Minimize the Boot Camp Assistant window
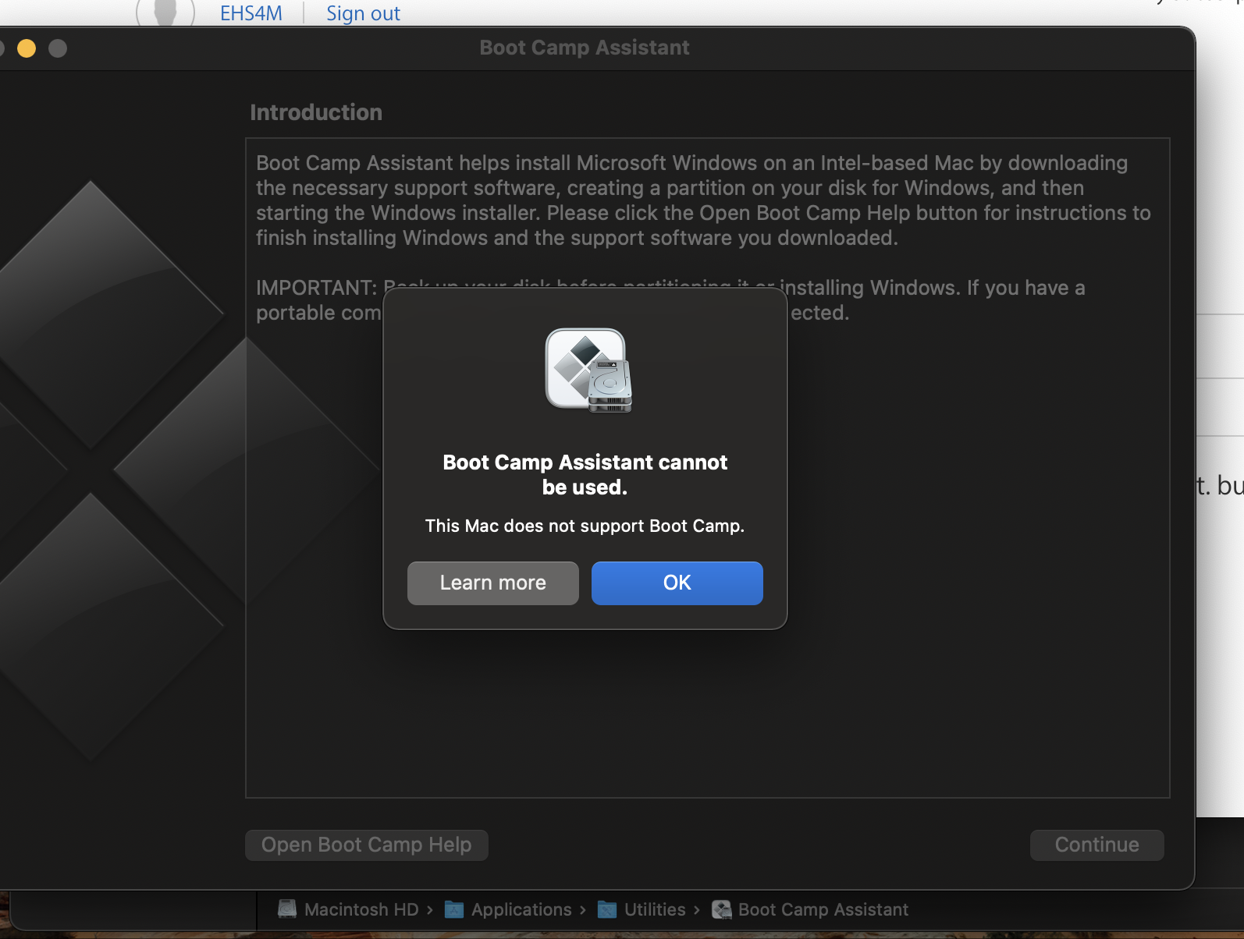Image resolution: width=1244 pixels, height=939 pixels. (27, 48)
